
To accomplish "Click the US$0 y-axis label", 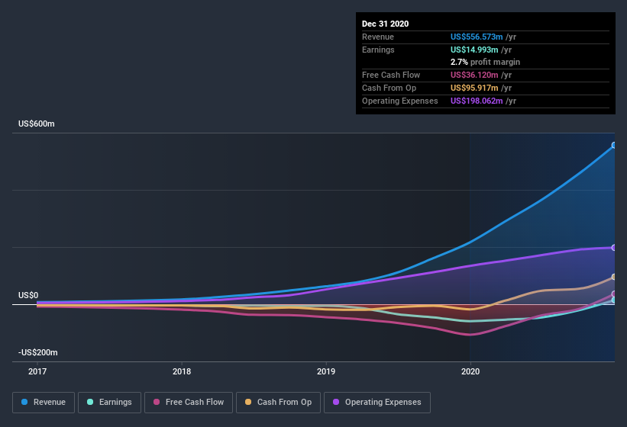I will pos(28,295).
